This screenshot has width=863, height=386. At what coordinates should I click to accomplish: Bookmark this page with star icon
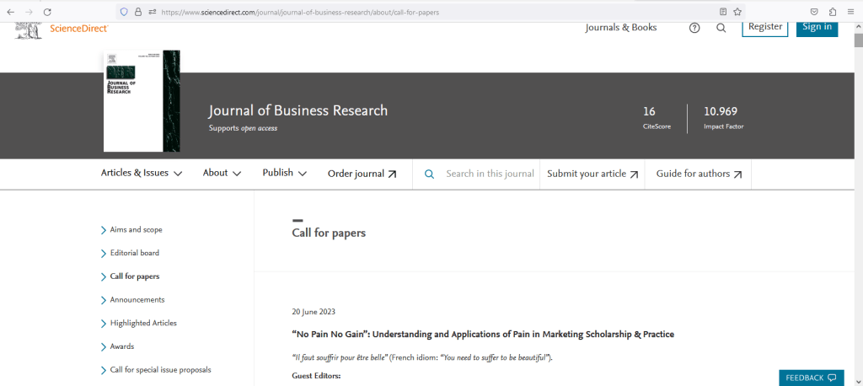click(737, 12)
